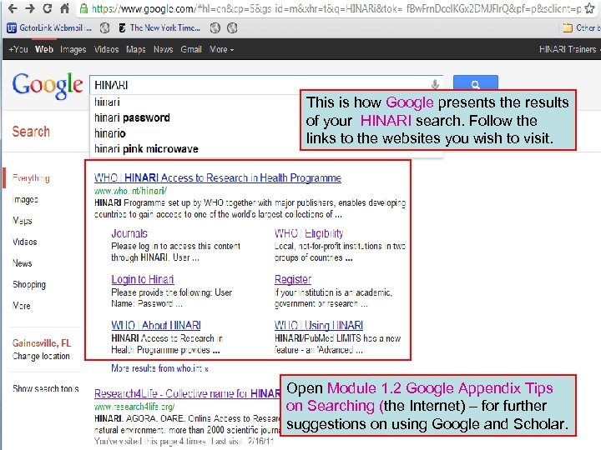Click the blue Google search button

point(476,83)
